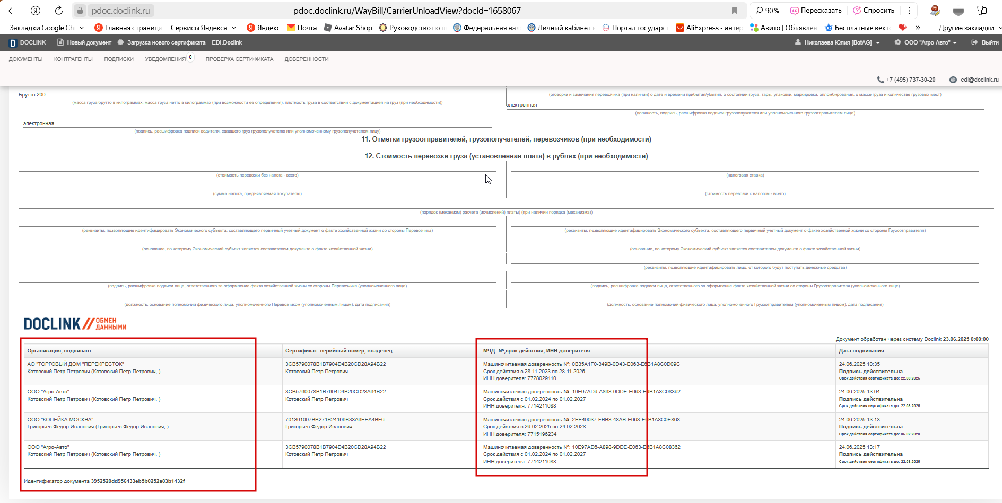The height and width of the screenshot is (503, 1002).
Task: Open the ДОВЕРЕННОСТИ menu tab
Action: click(307, 59)
